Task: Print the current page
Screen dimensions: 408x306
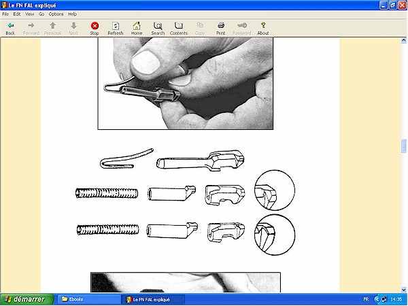Action: [x=220, y=29]
